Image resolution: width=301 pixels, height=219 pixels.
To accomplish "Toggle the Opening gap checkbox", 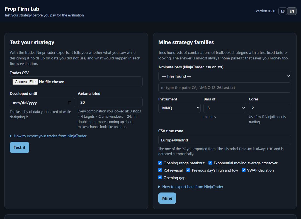I will point(160,177).
